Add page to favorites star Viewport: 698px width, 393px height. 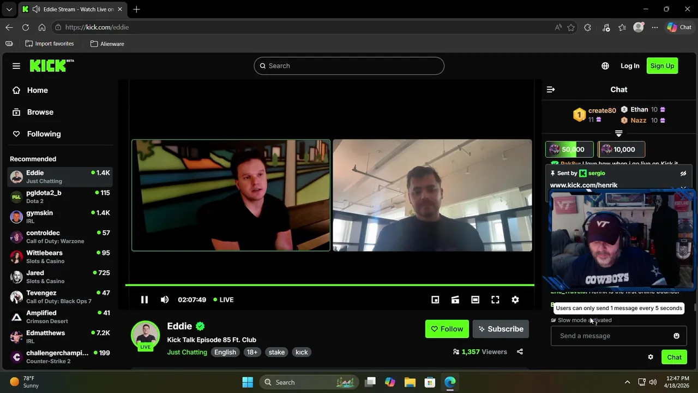(x=571, y=27)
